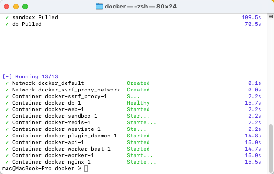Click the checkmark beside Container docker-api-1
The width and height of the screenshot is (274, 174).
click(x=7, y=142)
